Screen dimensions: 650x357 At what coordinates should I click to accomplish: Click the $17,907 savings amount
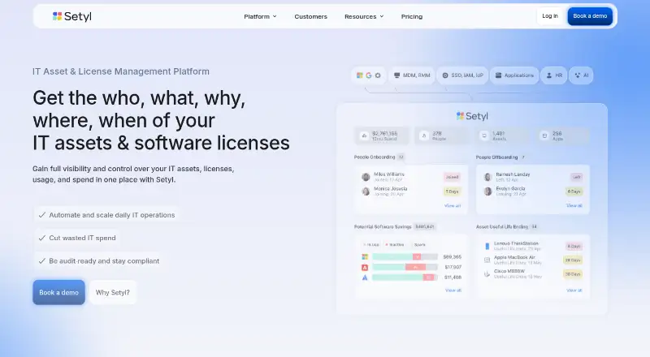point(453,267)
